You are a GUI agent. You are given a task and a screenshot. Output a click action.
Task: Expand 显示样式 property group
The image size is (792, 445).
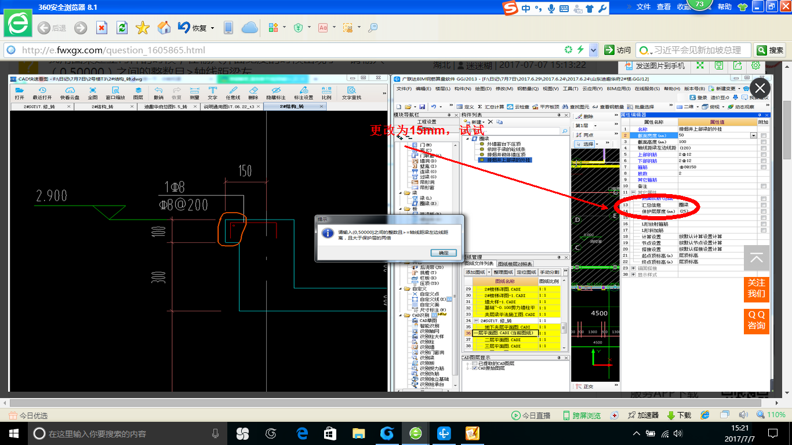633,275
